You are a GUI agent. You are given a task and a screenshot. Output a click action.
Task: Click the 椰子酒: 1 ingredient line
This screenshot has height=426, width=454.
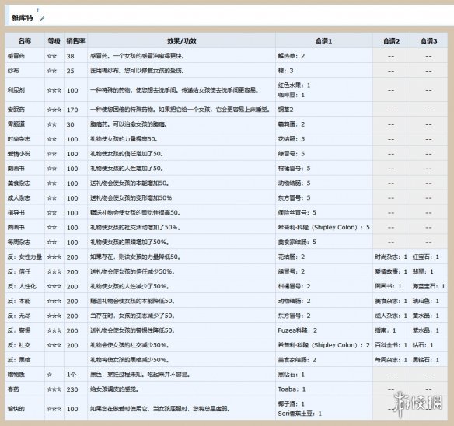292,403
